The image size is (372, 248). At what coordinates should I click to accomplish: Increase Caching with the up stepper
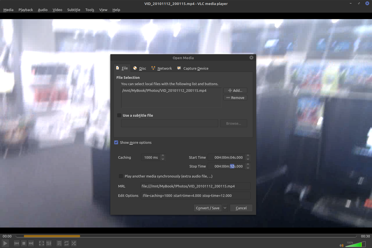click(163, 156)
